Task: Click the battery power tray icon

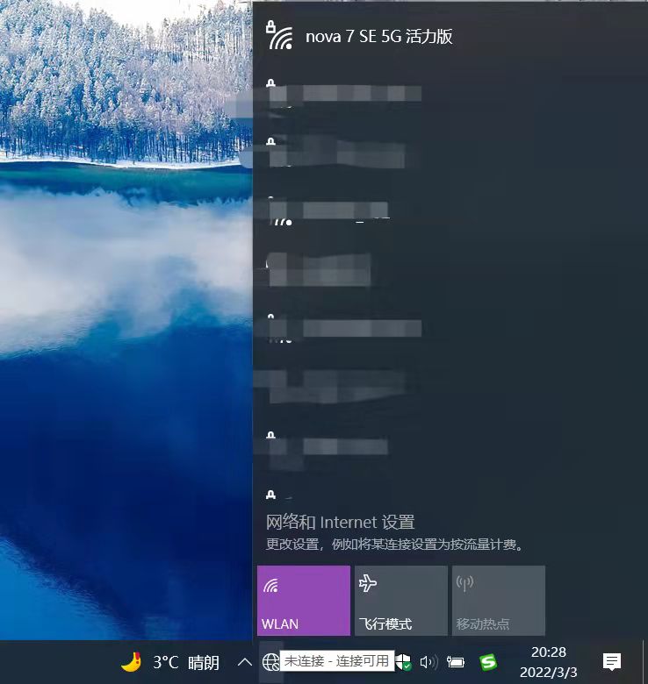Action: (x=455, y=662)
